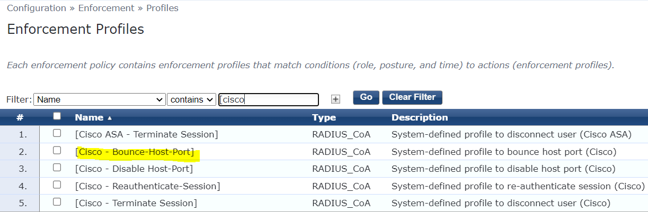
Task: Select checkbox for Cisco - Bounce-Host-Port
Action: 57,151
